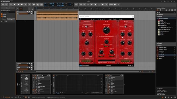Click the tempo value 110.00
Image resolution: width=177 pixels, height=99 pixels.
coord(52,4)
